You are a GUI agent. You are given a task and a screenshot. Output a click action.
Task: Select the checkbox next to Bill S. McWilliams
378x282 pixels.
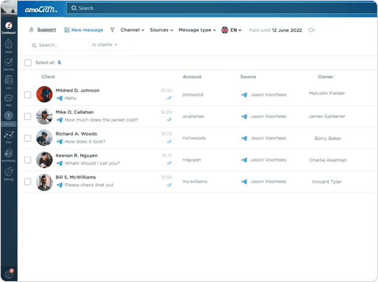[x=28, y=182]
